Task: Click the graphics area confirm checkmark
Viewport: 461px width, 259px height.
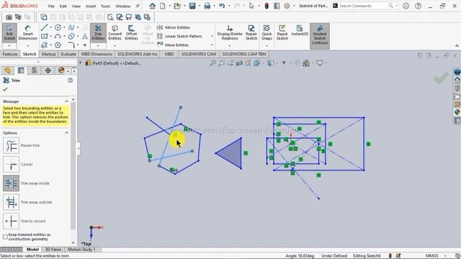Action: coord(441,78)
